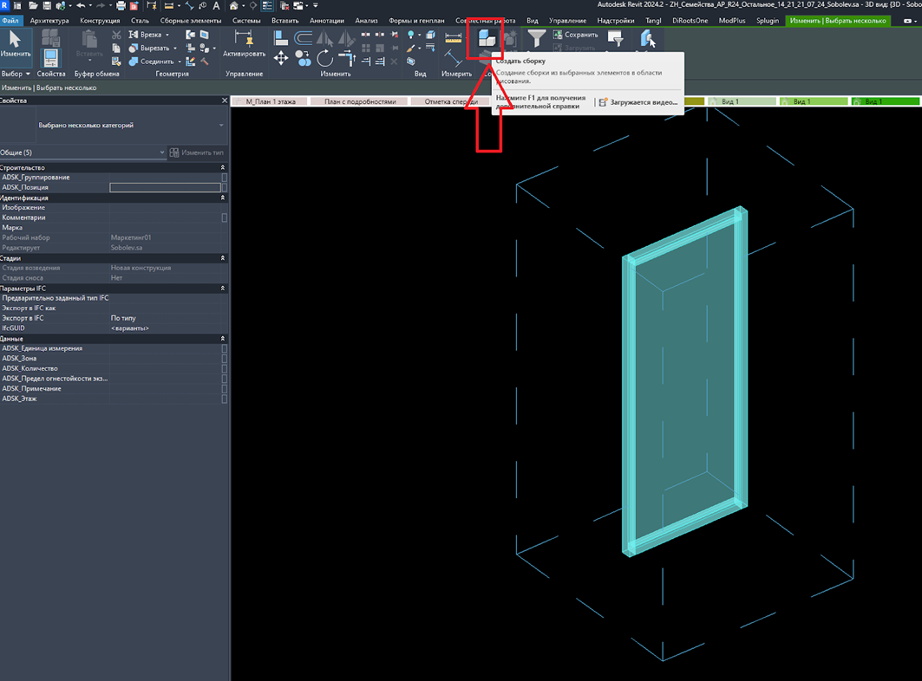This screenshot has height=681, width=922.
Task: Select the Offset tool icon
Action: pyautogui.click(x=304, y=39)
